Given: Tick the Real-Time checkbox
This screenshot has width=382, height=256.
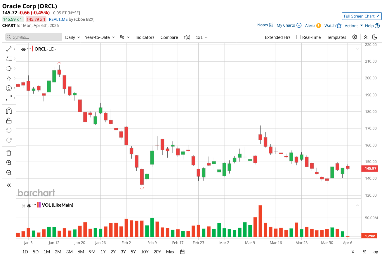Looking at the screenshot, I should click(298, 37).
